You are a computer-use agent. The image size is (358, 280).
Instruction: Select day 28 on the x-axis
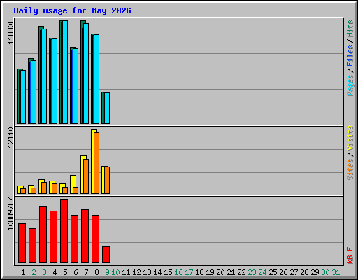304,272
